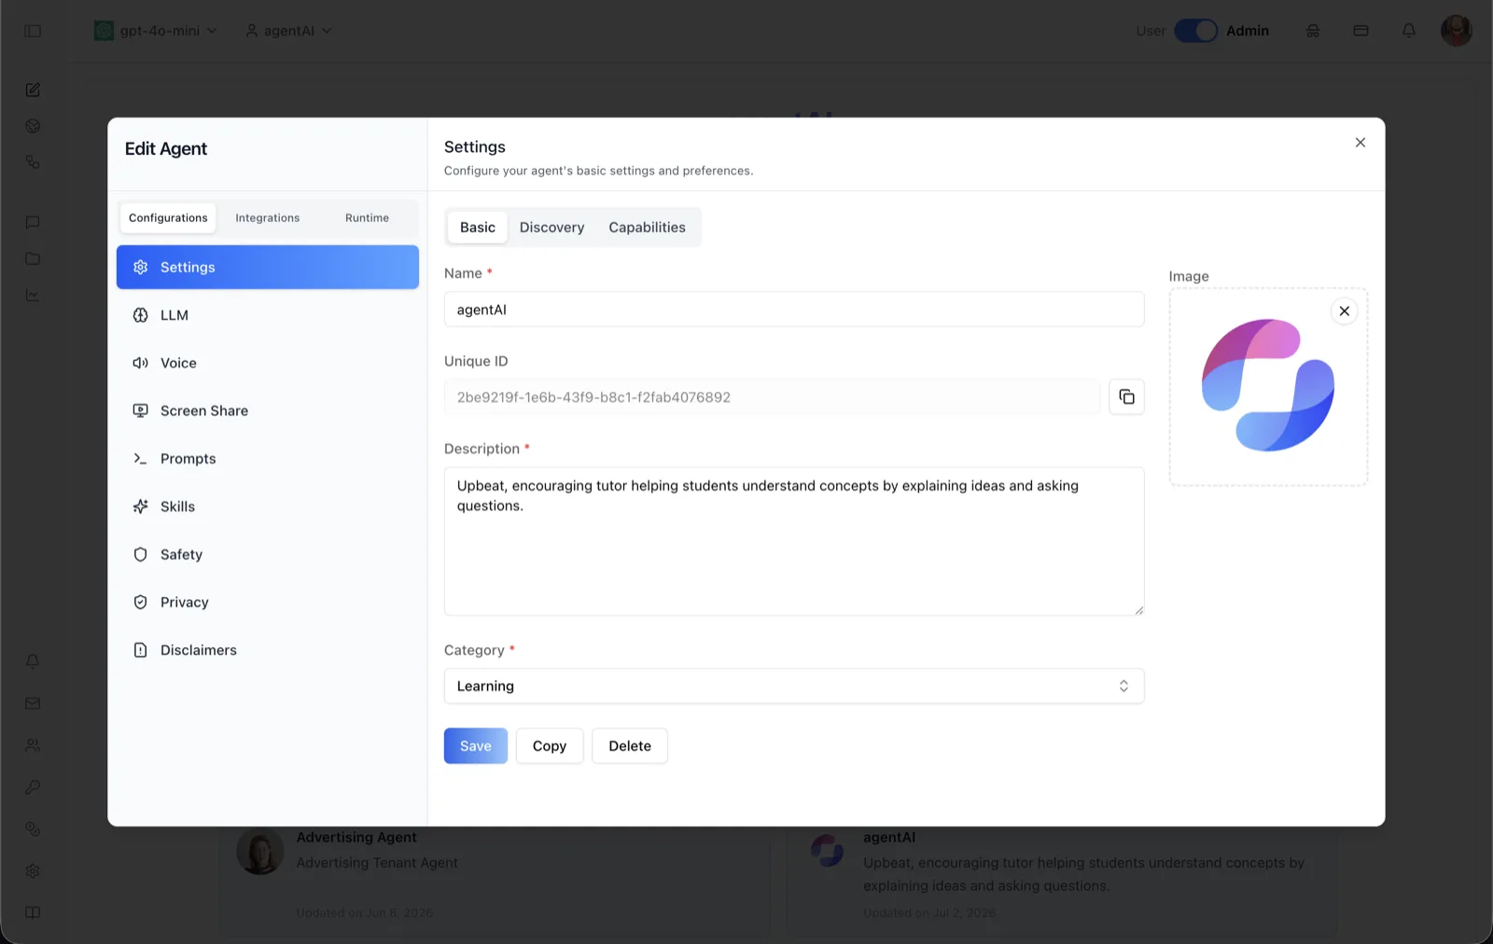Click the third left sidebar icon
The height and width of the screenshot is (944, 1493).
(x=33, y=162)
